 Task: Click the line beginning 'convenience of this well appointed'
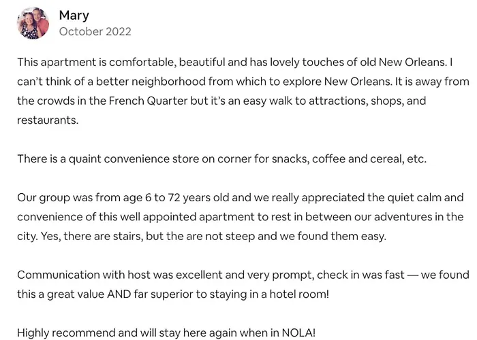coord(241,217)
